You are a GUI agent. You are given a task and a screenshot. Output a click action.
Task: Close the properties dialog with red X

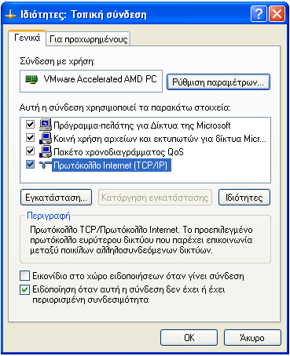click(277, 13)
